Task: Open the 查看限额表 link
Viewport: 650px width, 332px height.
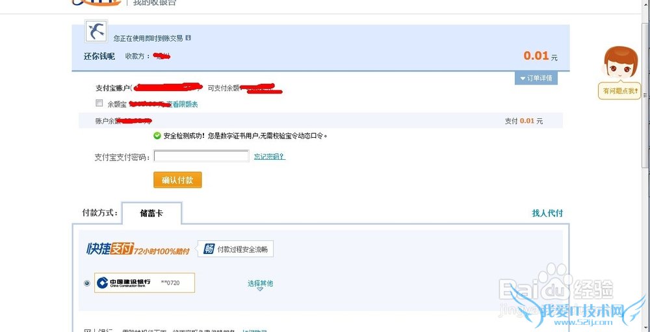Action: [x=182, y=104]
